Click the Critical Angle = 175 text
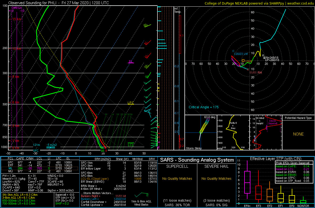315x208 pixels. (x=203, y=107)
